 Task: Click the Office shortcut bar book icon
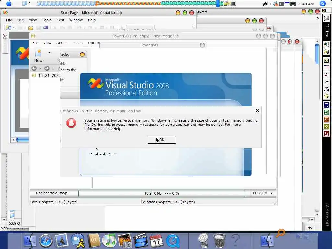pos(326,18)
